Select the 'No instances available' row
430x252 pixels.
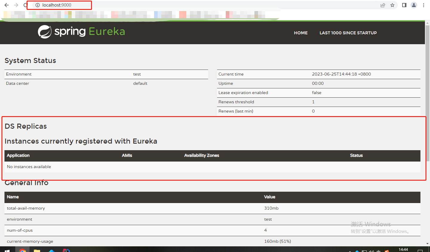[x=212, y=167]
